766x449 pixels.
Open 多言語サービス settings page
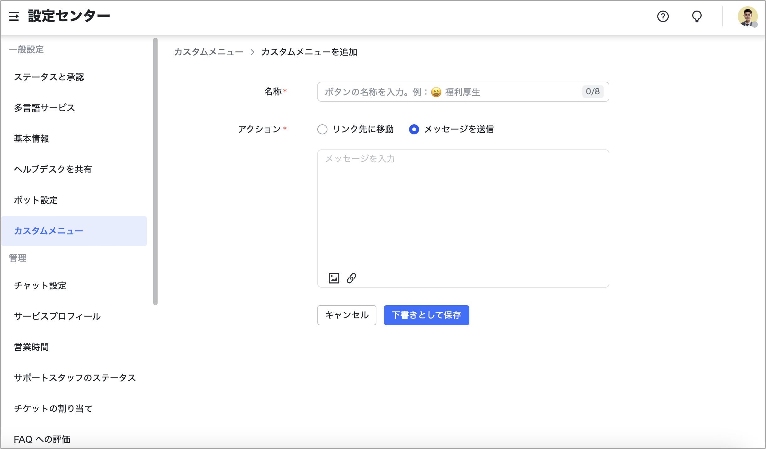tap(45, 108)
